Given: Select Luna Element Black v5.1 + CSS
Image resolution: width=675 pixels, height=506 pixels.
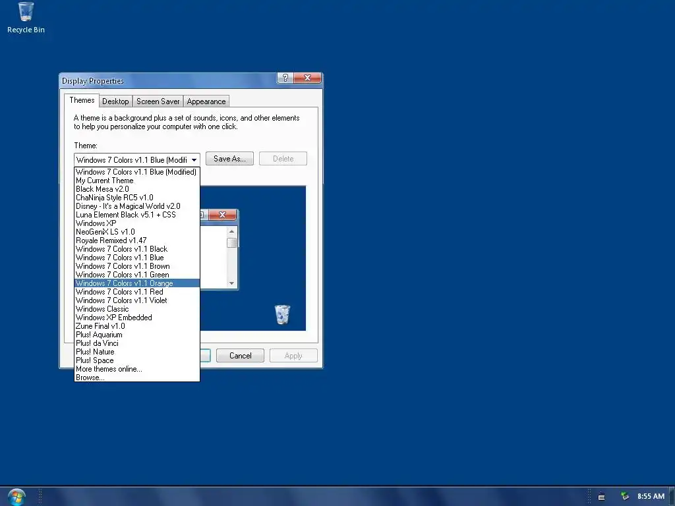Looking at the screenshot, I should click(x=137, y=215).
